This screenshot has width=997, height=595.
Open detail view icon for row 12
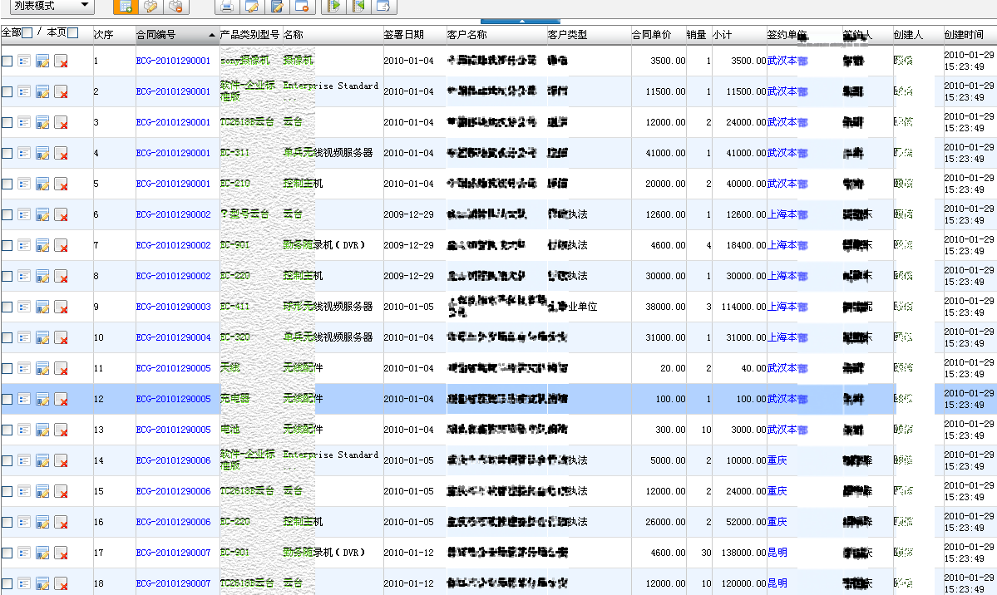[x=24, y=399]
